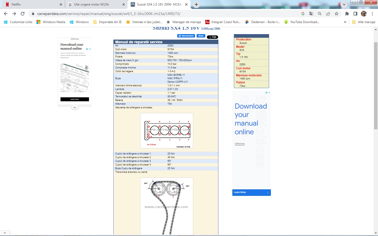This screenshot has height=236, width=378.
Task: Click the Facebook Recommend button
Action: point(186,36)
